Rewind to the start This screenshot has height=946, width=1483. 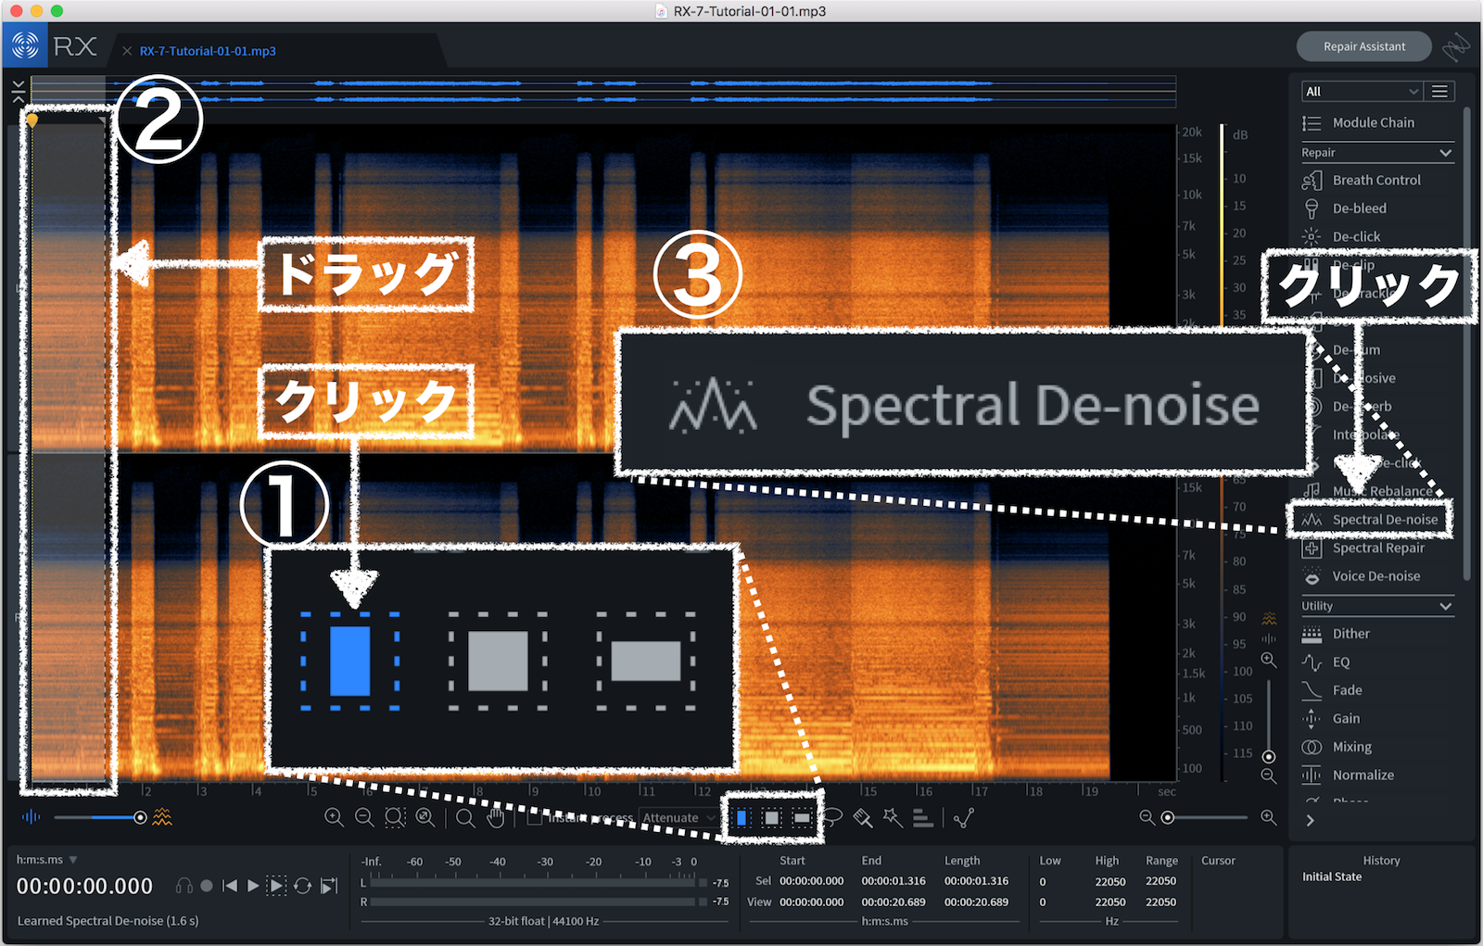230,886
